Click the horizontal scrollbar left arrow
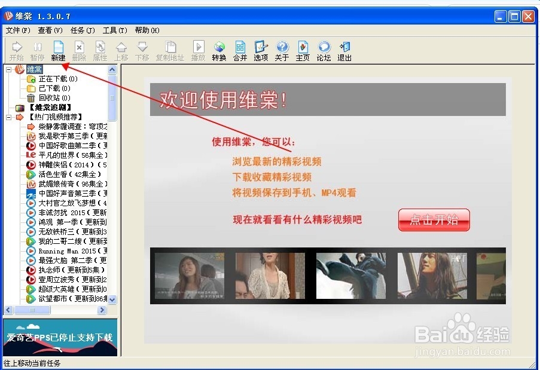540x370 pixels. click(x=8, y=310)
